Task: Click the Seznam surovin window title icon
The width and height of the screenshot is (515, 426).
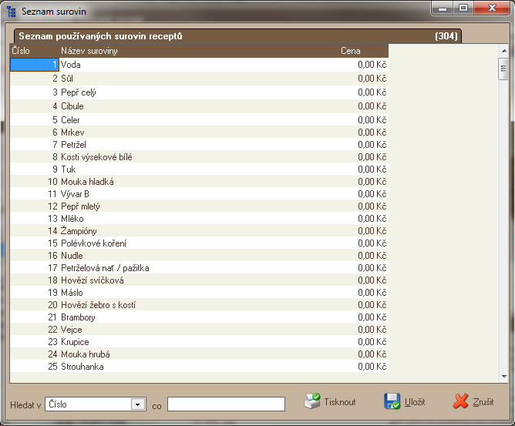Action: click(11, 12)
